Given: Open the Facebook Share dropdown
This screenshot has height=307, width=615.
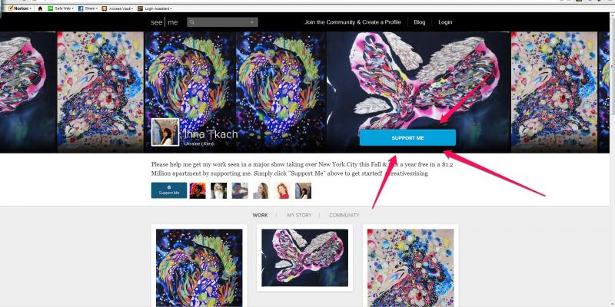Looking at the screenshot, I should pyautogui.click(x=91, y=8).
